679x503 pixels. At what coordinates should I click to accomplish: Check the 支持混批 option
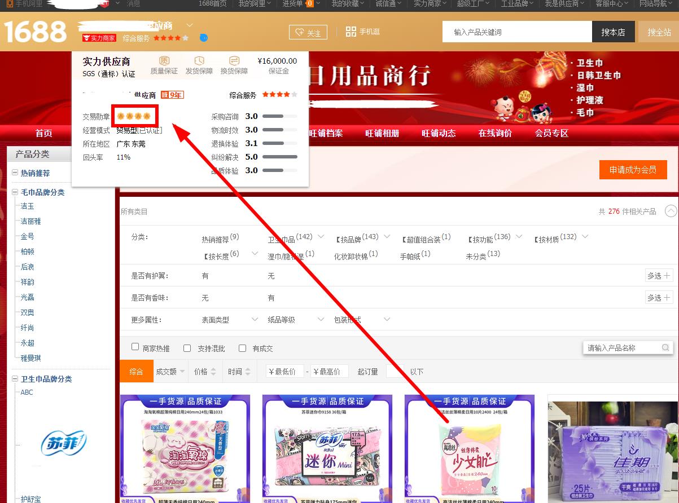(x=187, y=348)
